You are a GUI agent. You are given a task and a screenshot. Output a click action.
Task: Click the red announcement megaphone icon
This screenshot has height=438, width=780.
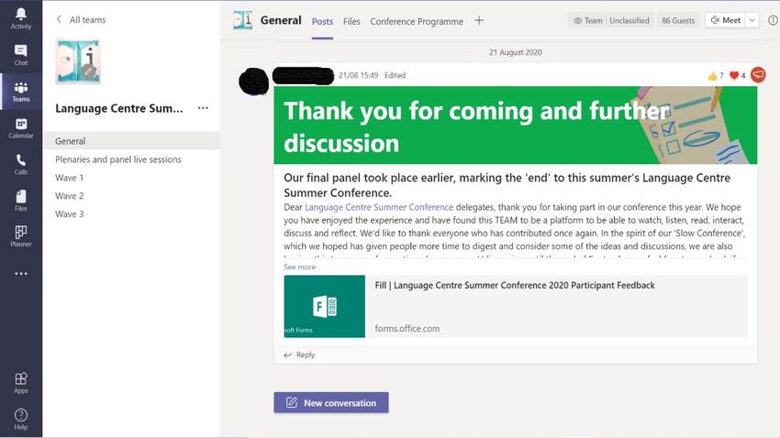[x=758, y=74]
